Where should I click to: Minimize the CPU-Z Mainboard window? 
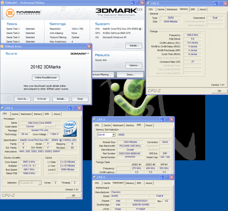(x=162, y=177)
